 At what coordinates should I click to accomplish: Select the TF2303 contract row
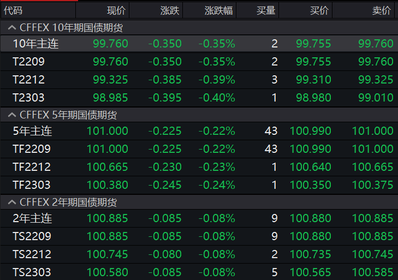(x=32, y=185)
